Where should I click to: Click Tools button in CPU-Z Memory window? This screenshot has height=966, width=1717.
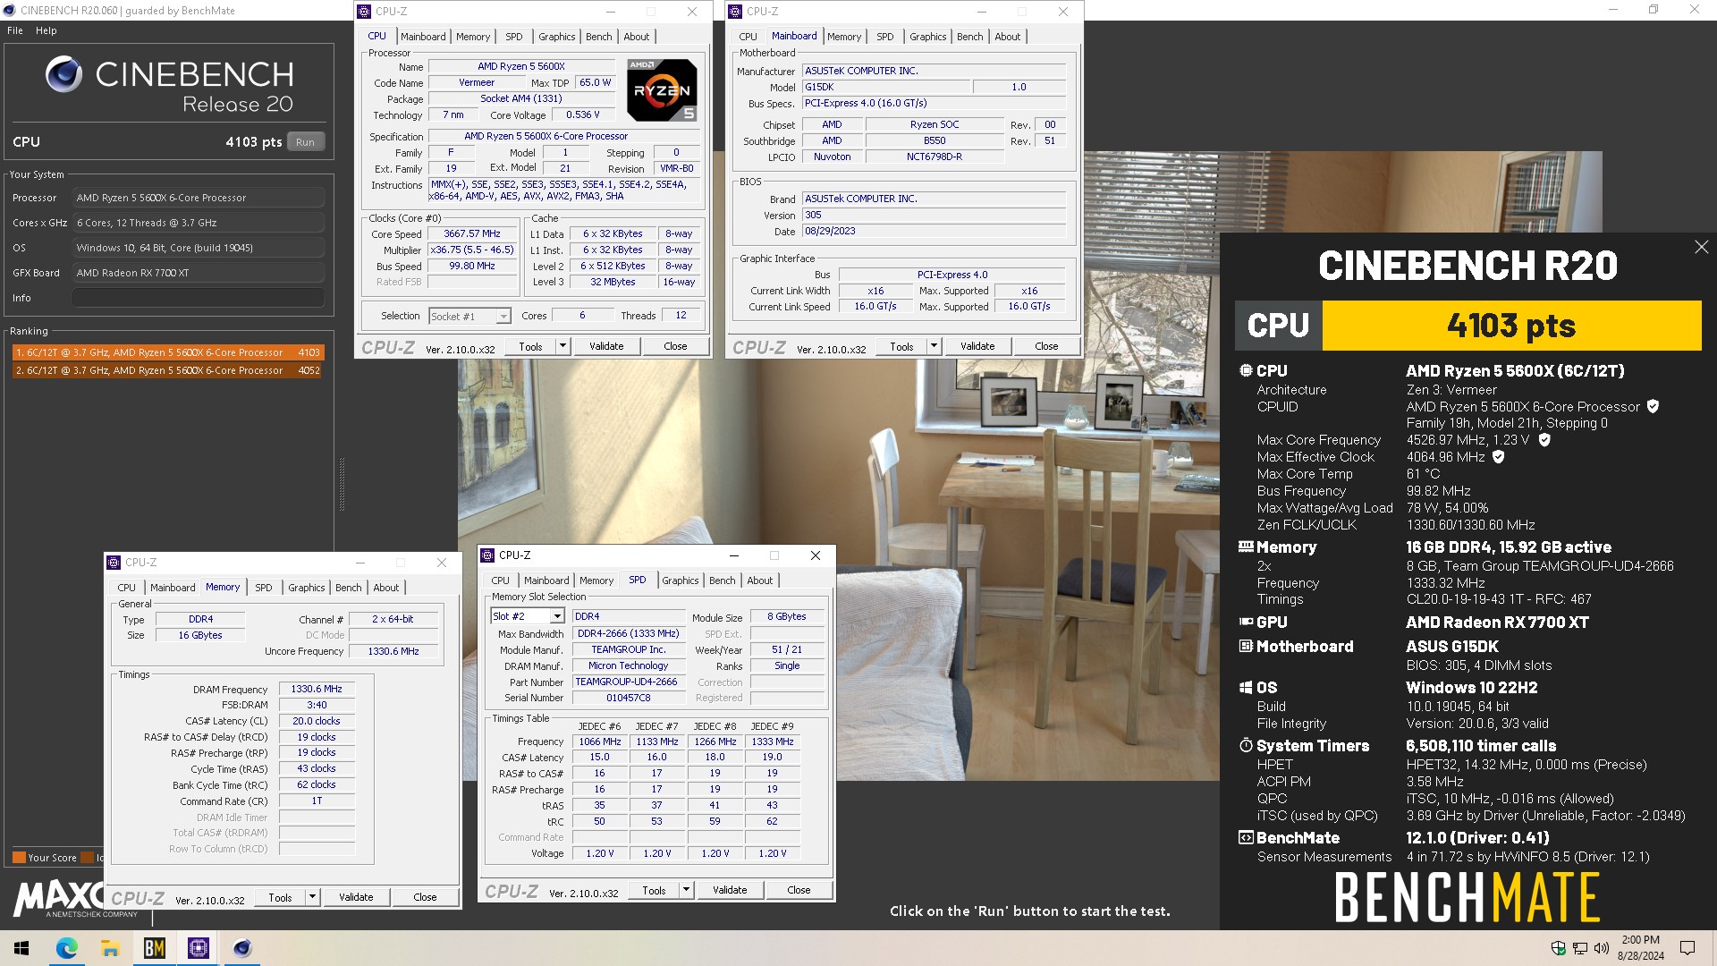click(280, 897)
